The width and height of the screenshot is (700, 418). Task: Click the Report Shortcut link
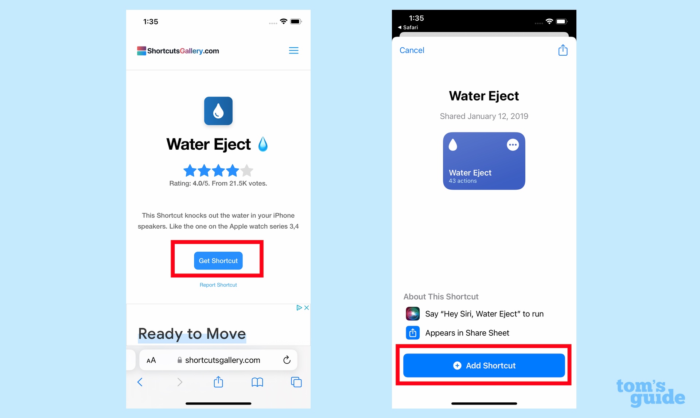[x=218, y=285]
